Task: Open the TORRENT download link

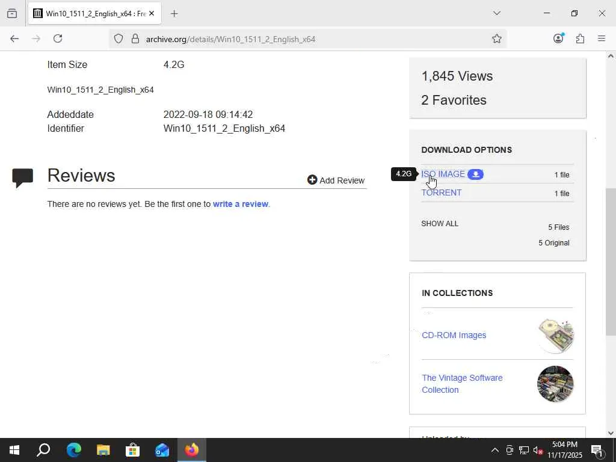Action: click(x=441, y=192)
